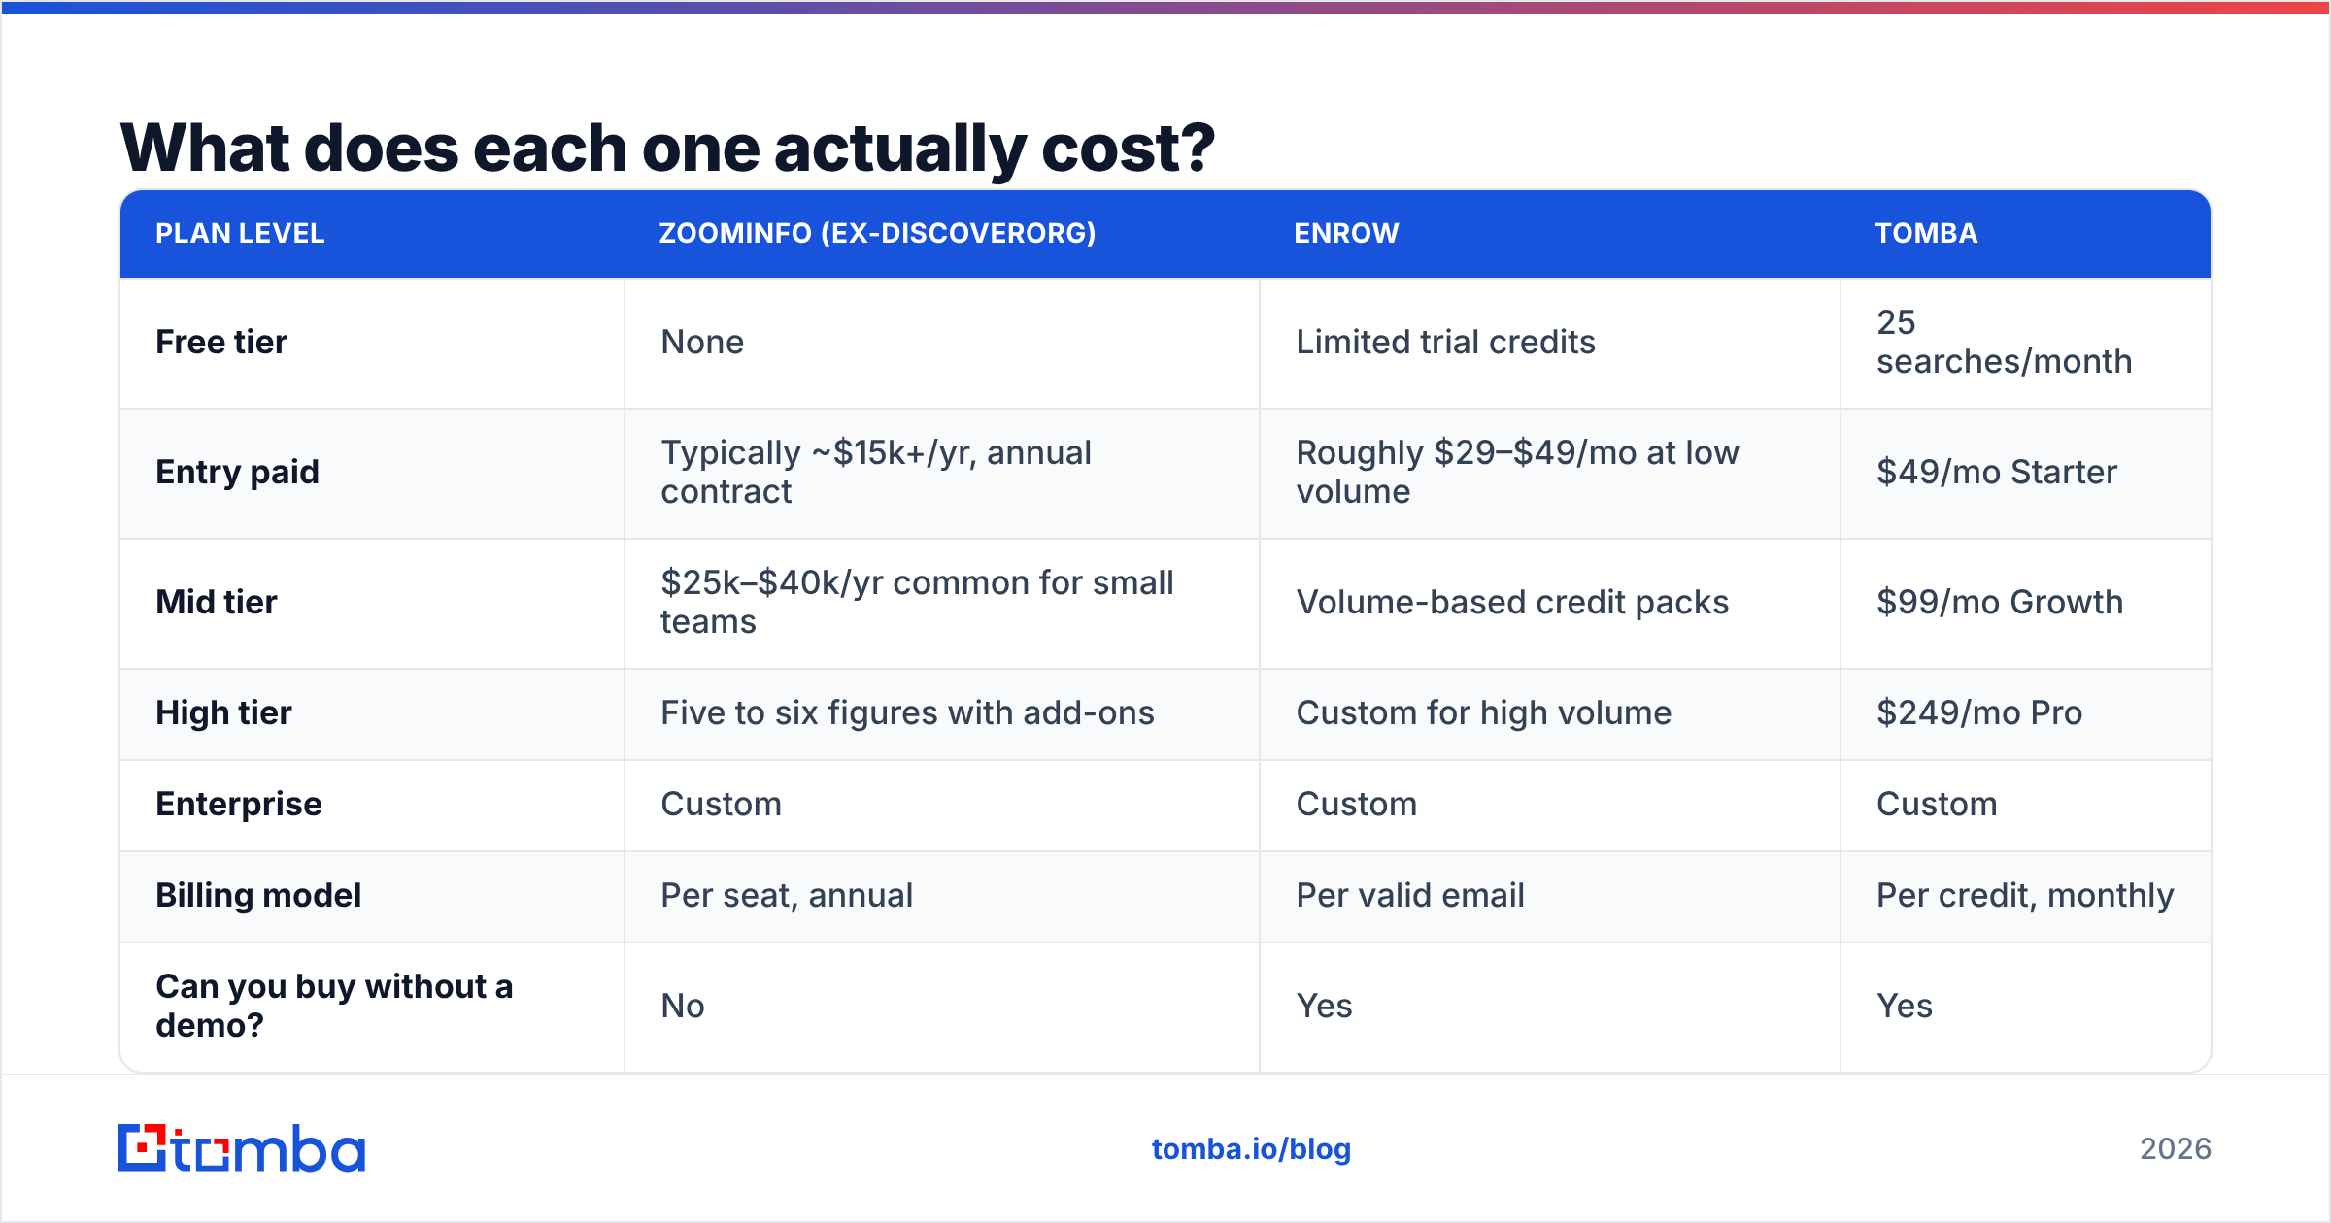Screen dimensions: 2331x1223
Task: Click 'Custom' in Enterprise row under Tomba
Action: coord(1937,804)
